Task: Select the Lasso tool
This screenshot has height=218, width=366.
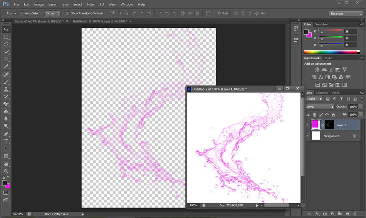Action: tap(6, 44)
